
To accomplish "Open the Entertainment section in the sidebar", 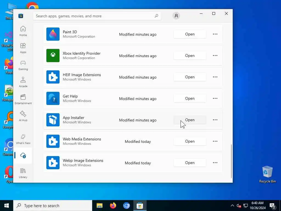I will pyautogui.click(x=23, y=99).
